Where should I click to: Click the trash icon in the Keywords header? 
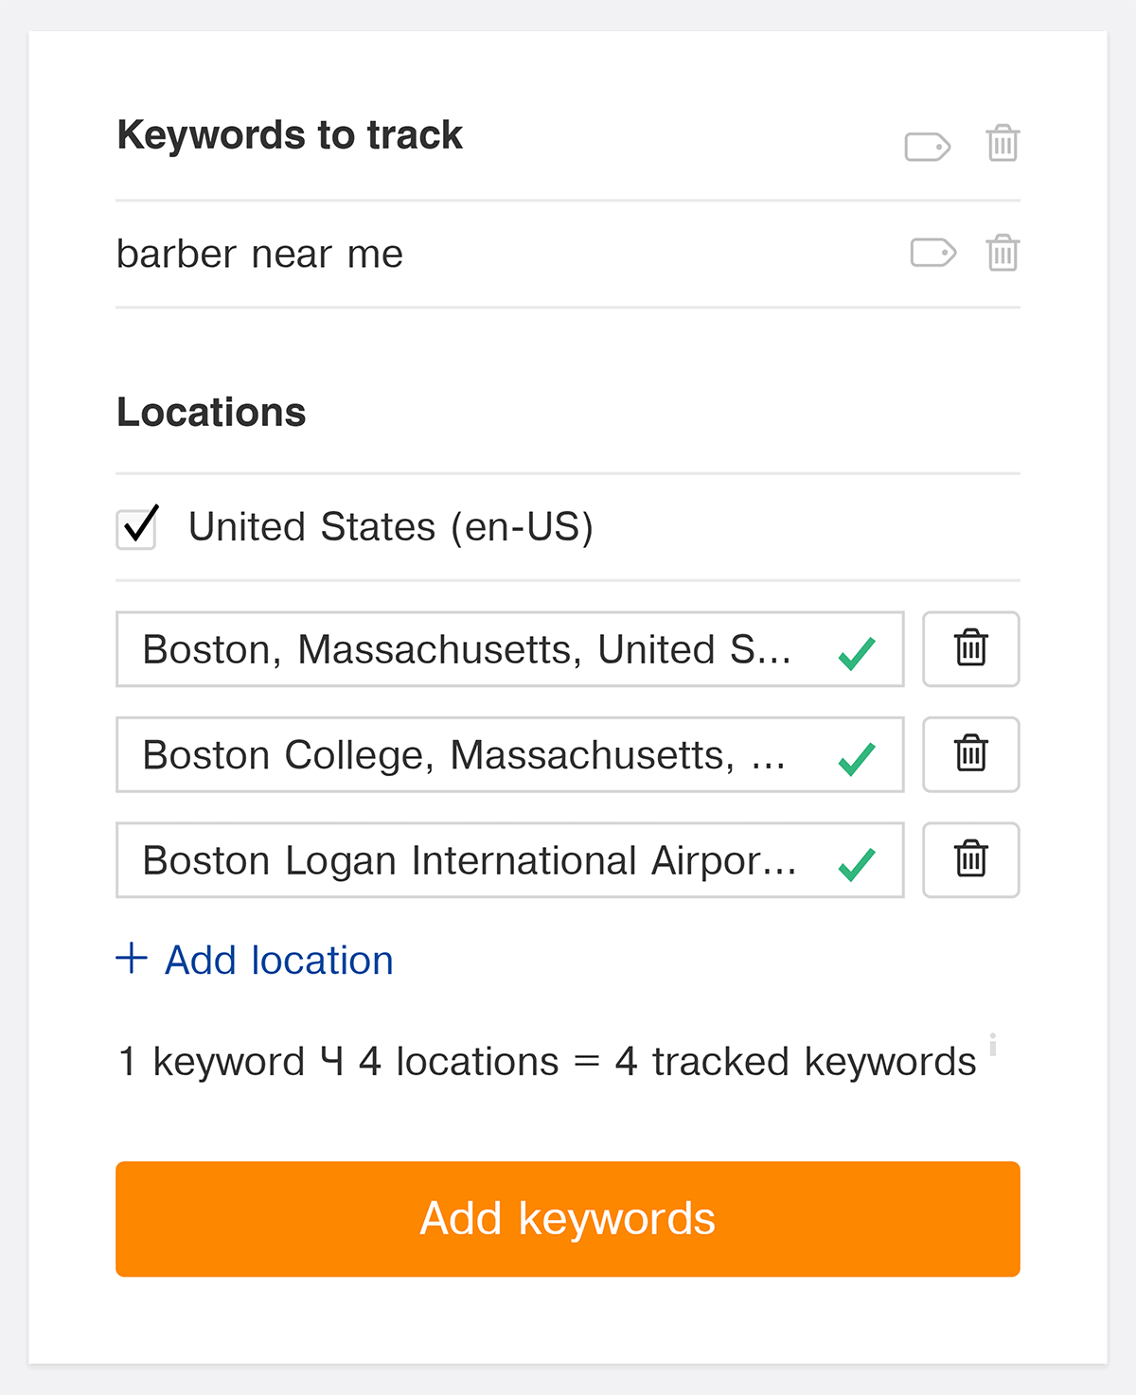tap(1003, 144)
